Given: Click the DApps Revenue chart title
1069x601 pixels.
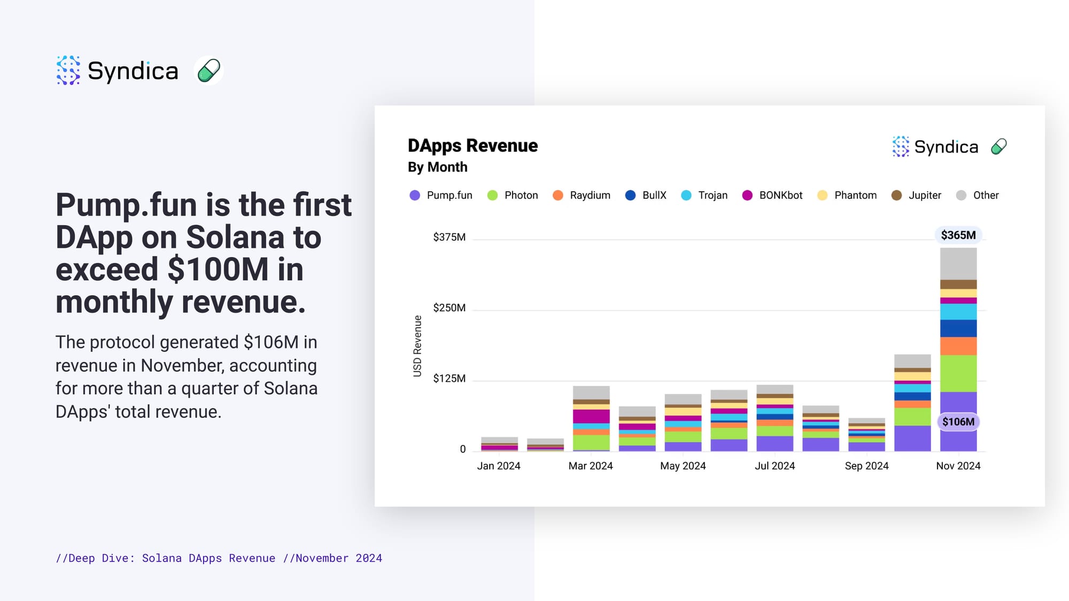Looking at the screenshot, I should click(472, 146).
